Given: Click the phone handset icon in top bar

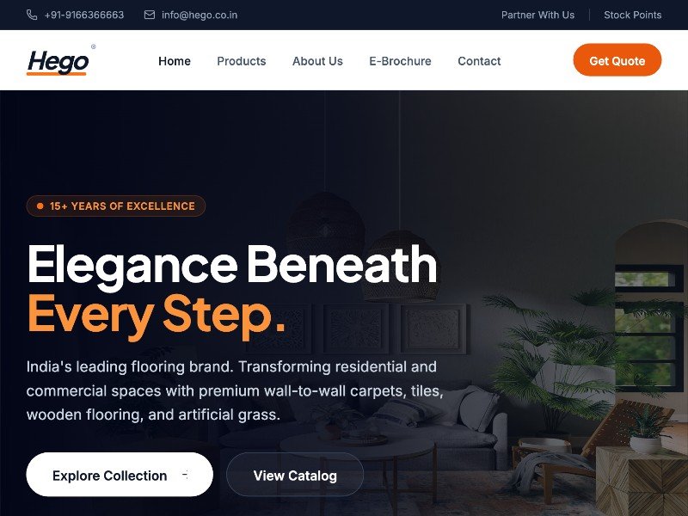Looking at the screenshot, I should pyautogui.click(x=32, y=15).
